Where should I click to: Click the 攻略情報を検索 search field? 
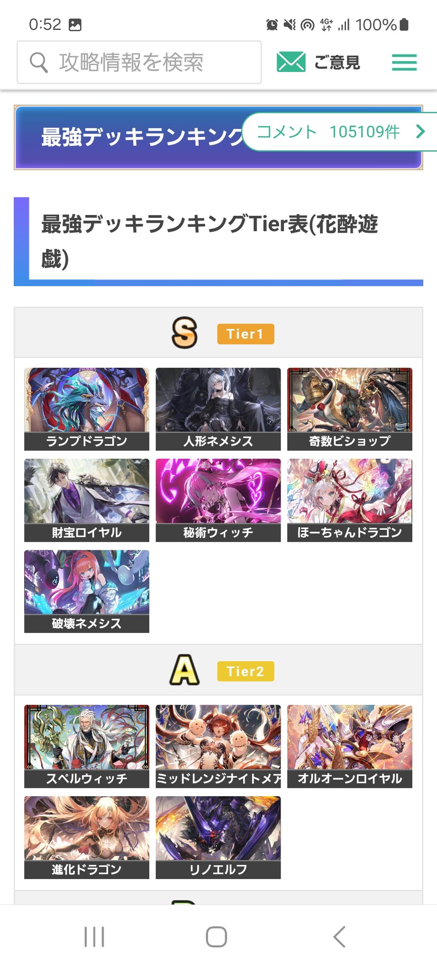pyautogui.click(x=139, y=62)
